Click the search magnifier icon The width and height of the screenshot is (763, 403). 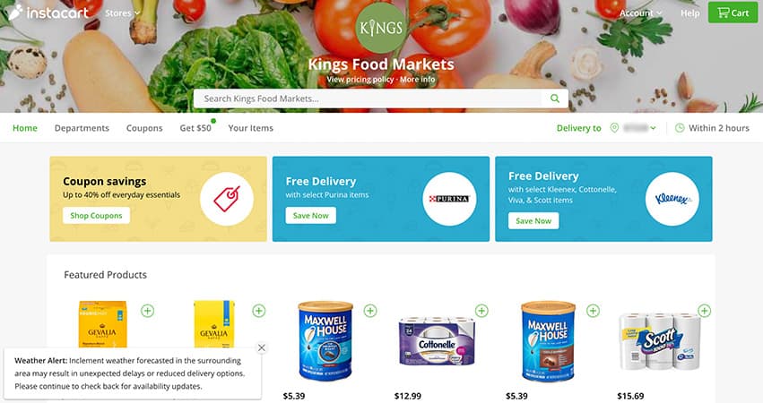point(555,99)
